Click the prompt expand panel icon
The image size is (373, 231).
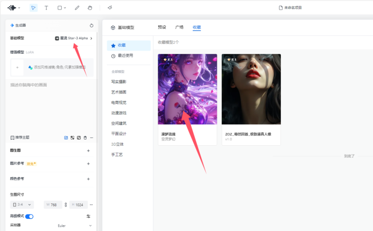(x=79, y=138)
